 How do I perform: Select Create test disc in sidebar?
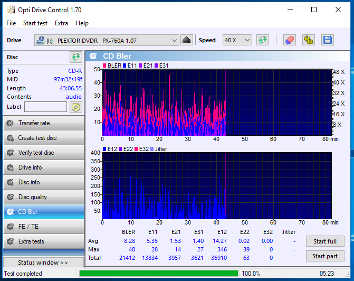[44, 138]
